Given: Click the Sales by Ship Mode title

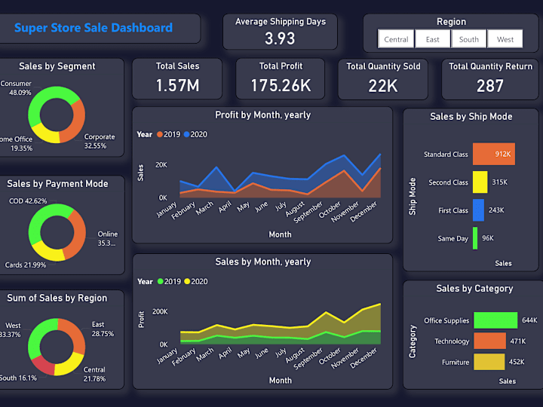Looking at the screenshot, I should pos(471,117).
